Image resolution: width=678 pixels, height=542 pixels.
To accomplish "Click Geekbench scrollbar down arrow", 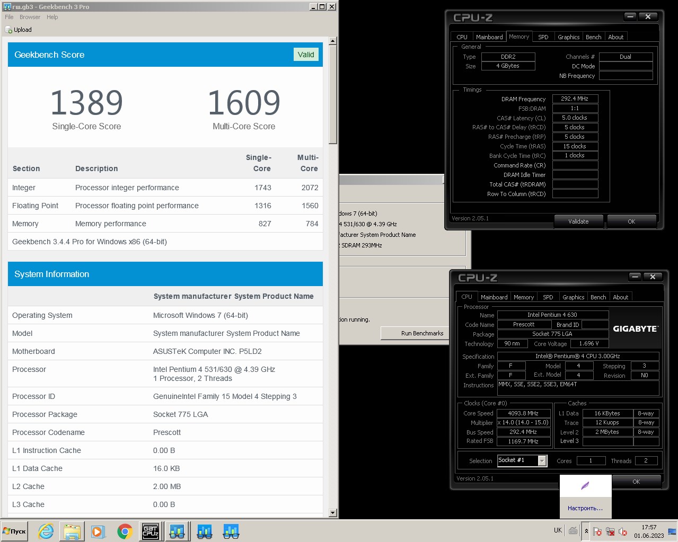I will click(x=333, y=513).
